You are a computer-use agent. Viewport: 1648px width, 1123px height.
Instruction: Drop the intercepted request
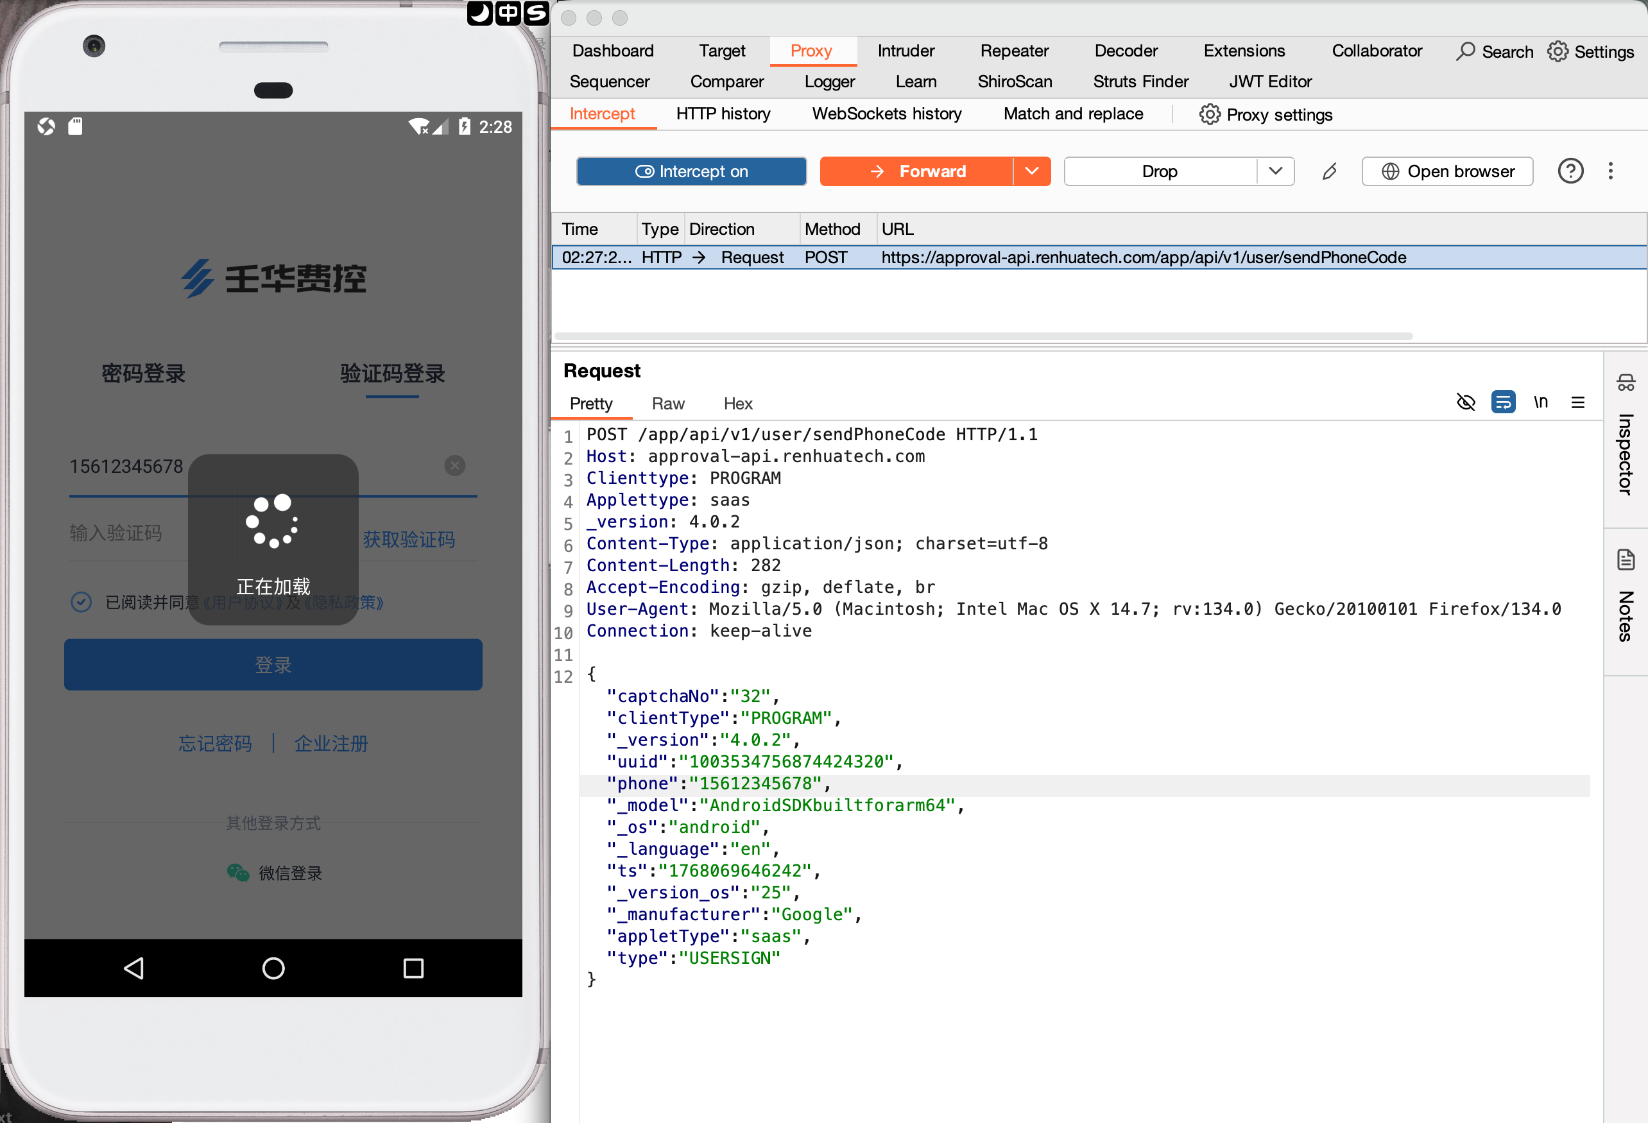(x=1160, y=171)
